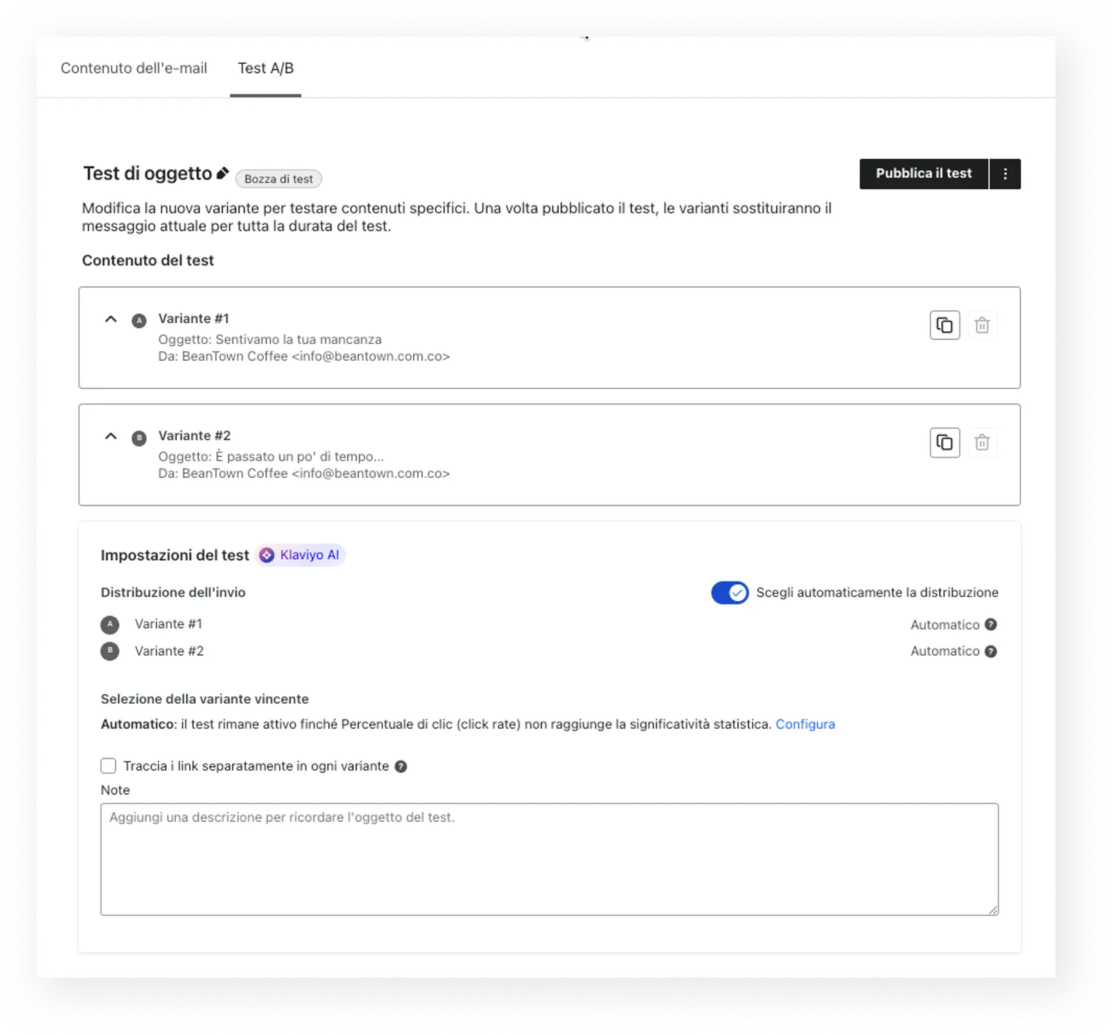Click the Klaviyo AI badge
1113x1035 pixels.
click(x=300, y=555)
